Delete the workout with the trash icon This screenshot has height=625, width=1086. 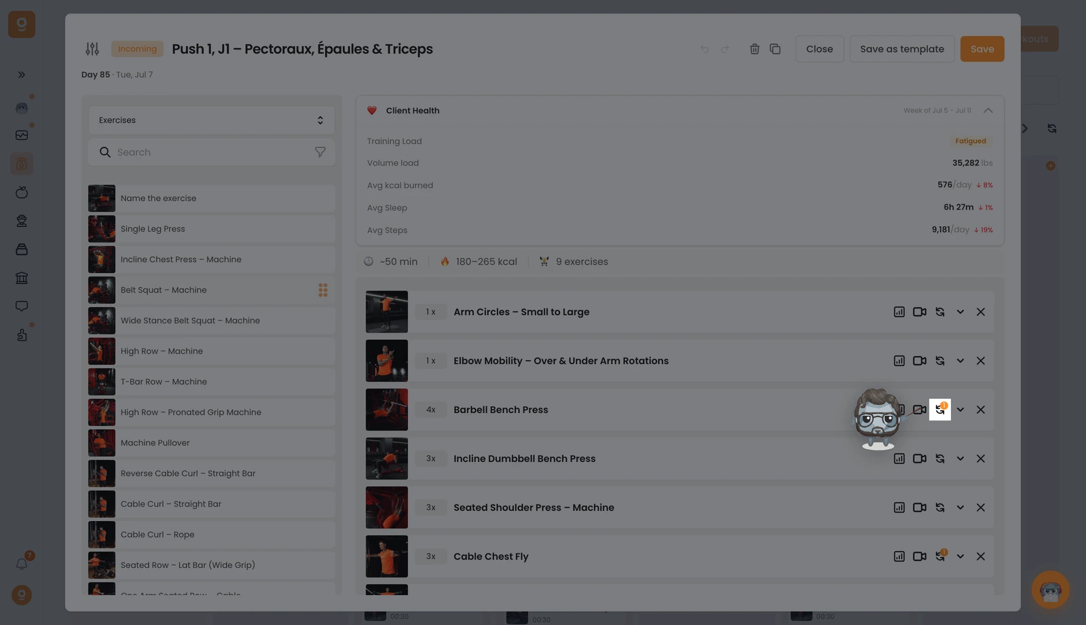click(x=754, y=49)
